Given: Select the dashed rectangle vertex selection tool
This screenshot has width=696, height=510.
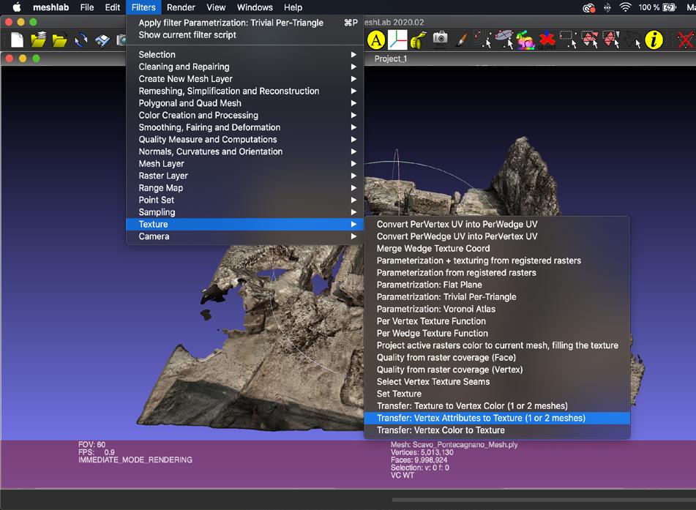Looking at the screenshot, I should point(568,40).
